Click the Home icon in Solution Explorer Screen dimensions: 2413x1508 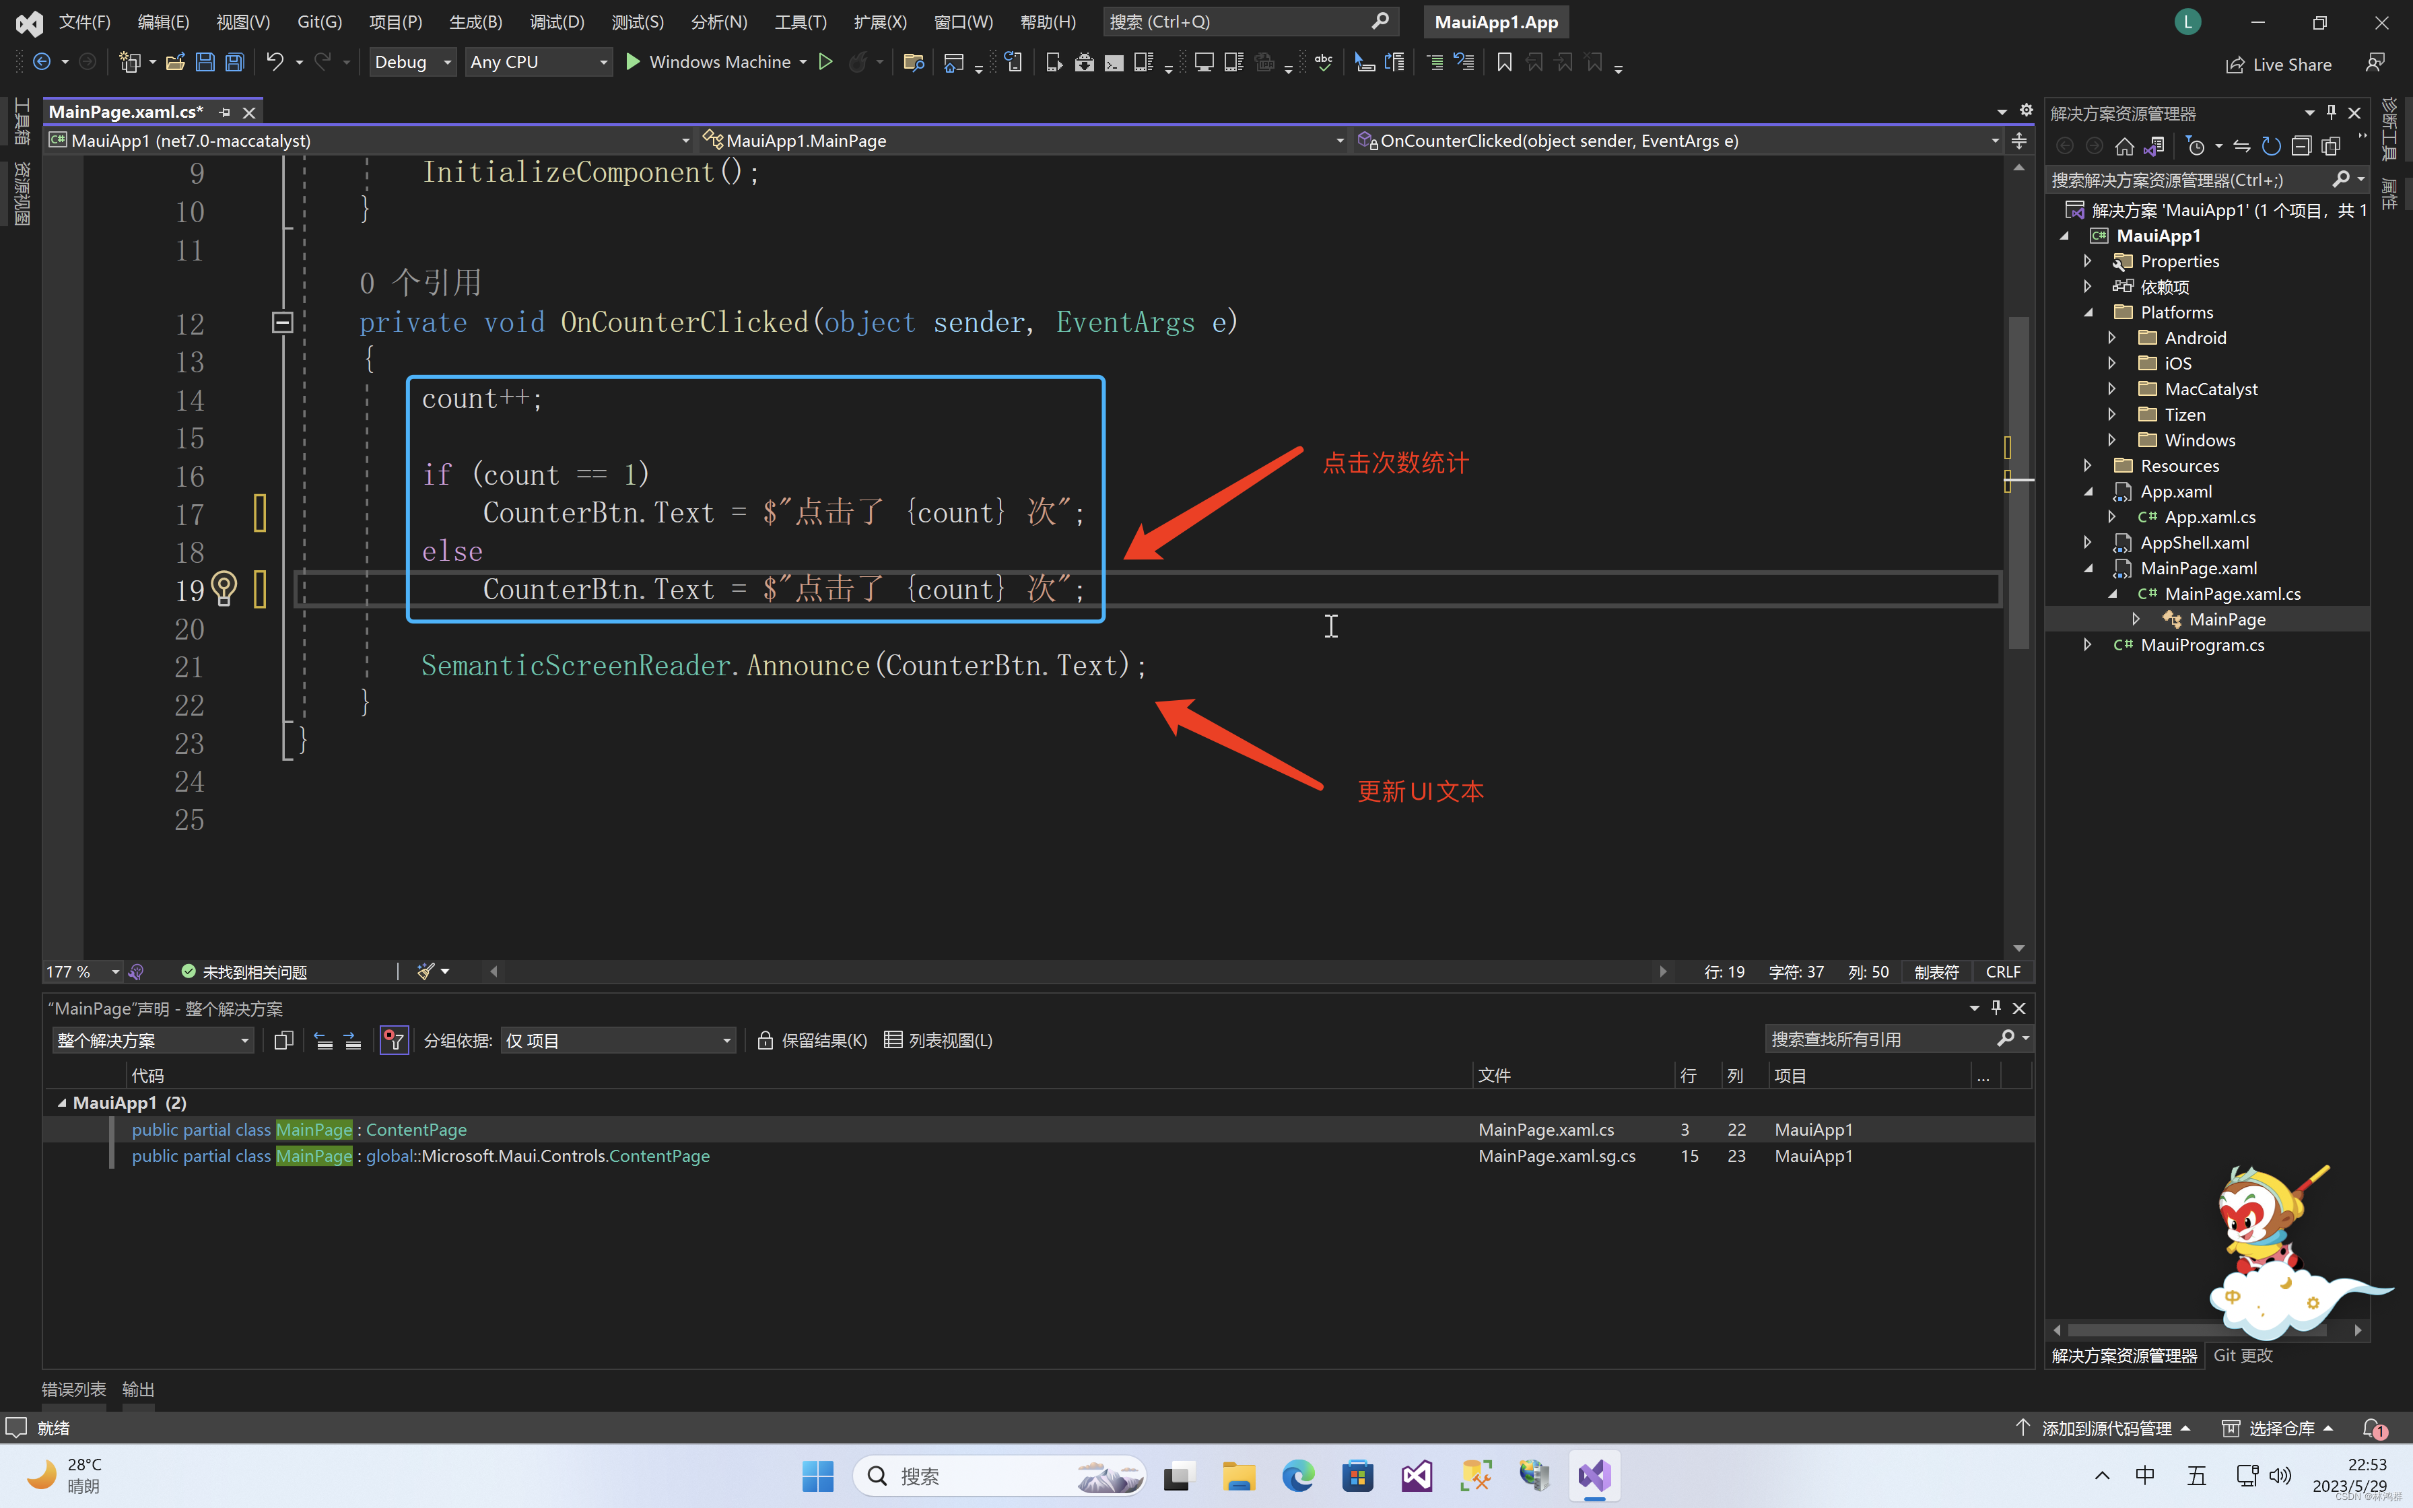(x=2124, y=147)
